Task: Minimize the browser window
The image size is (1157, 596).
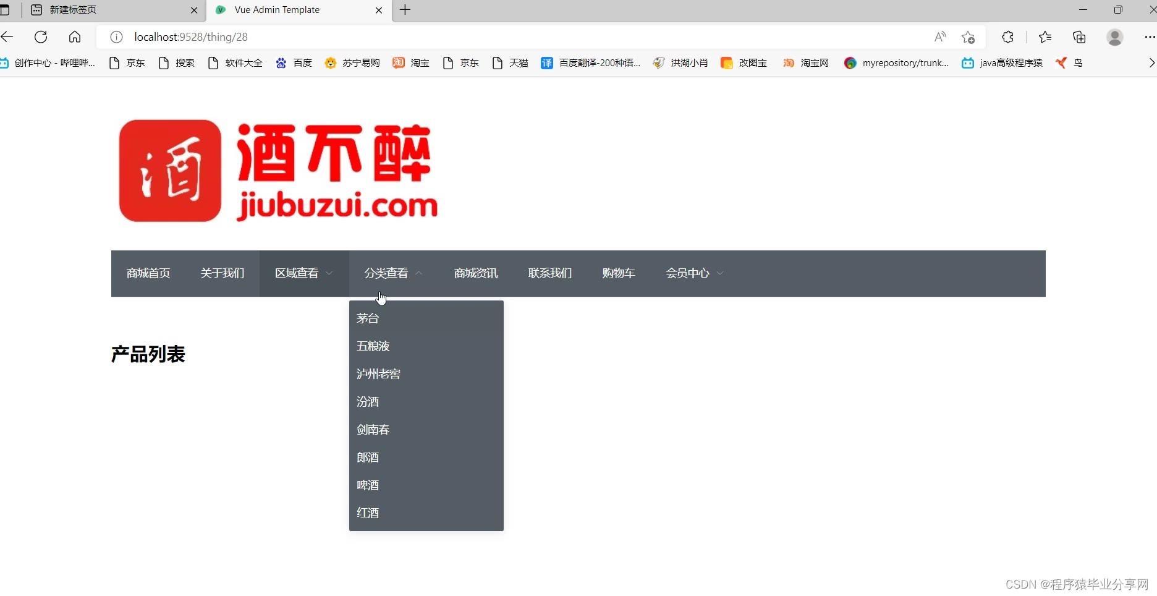Action: point(1083,10)
